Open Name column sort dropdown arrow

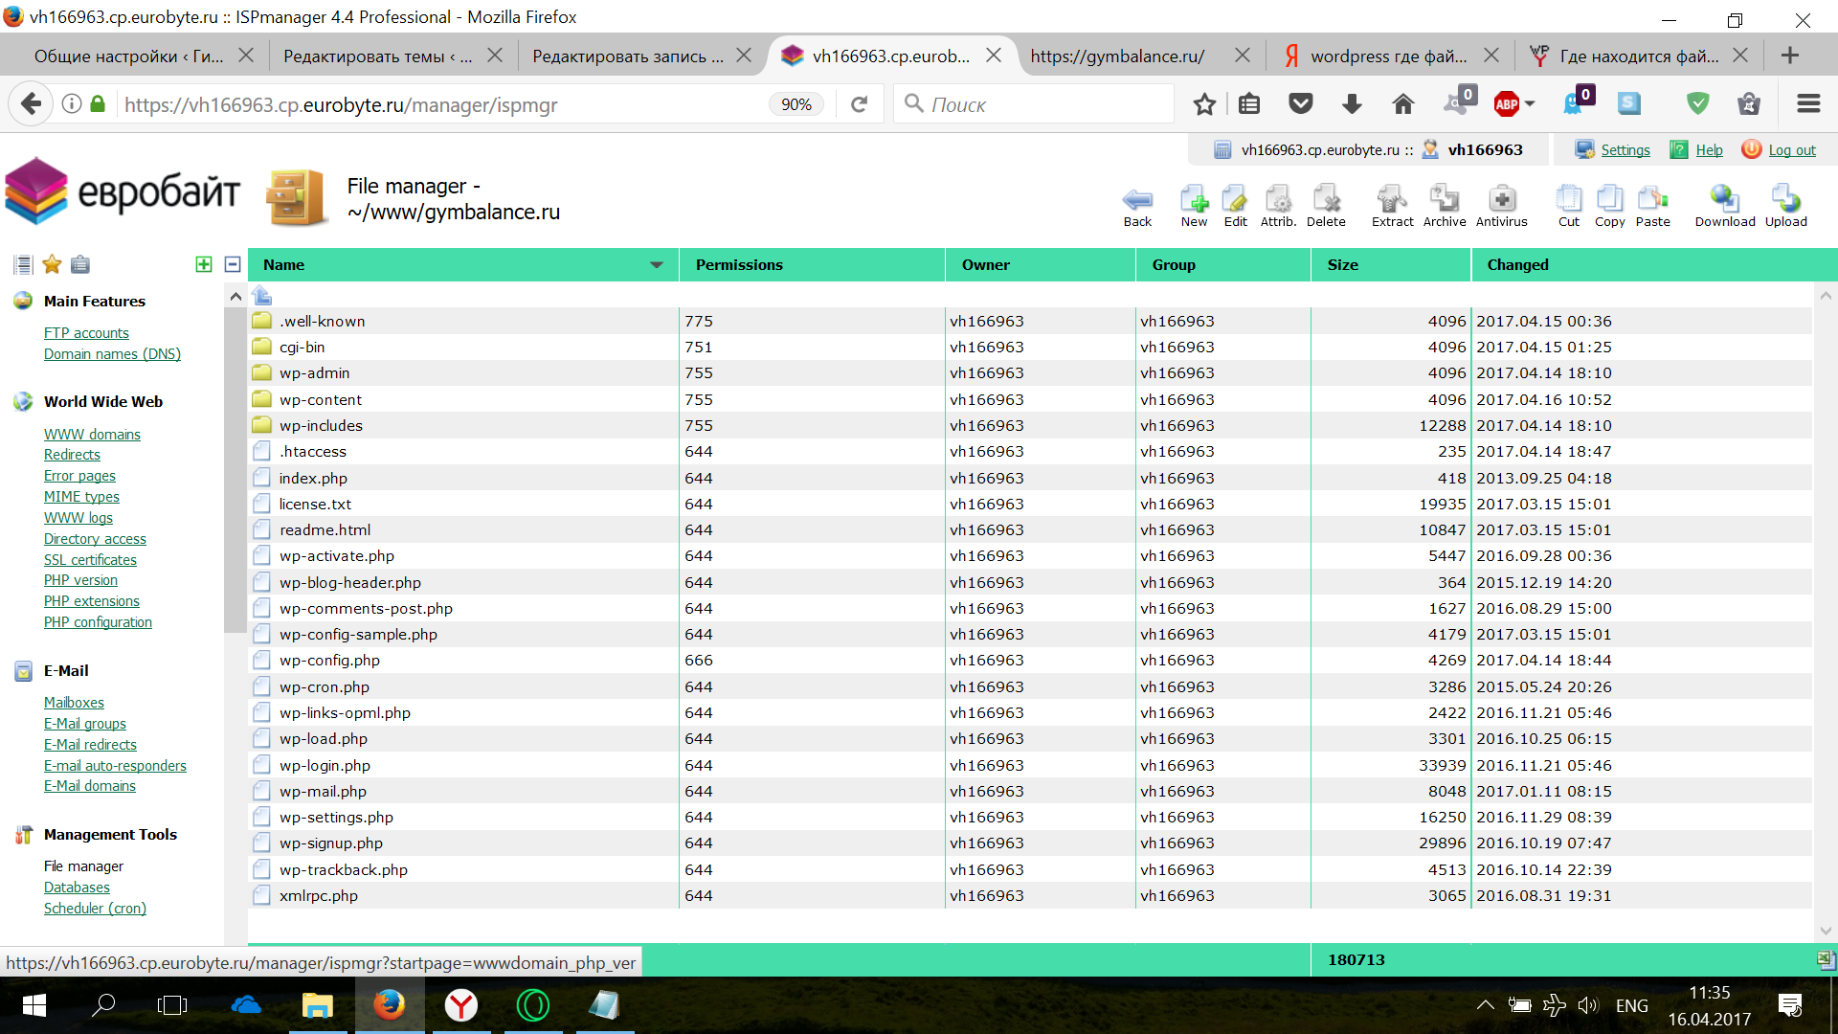point(657,265)
